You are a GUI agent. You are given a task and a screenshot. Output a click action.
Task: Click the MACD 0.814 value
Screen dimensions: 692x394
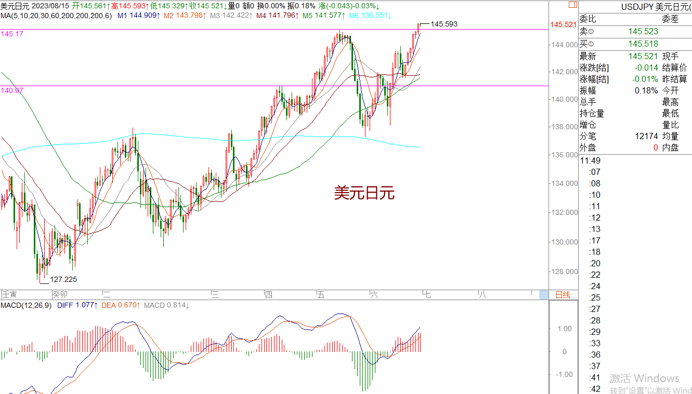pyautogui.click(x=167, y=305)
